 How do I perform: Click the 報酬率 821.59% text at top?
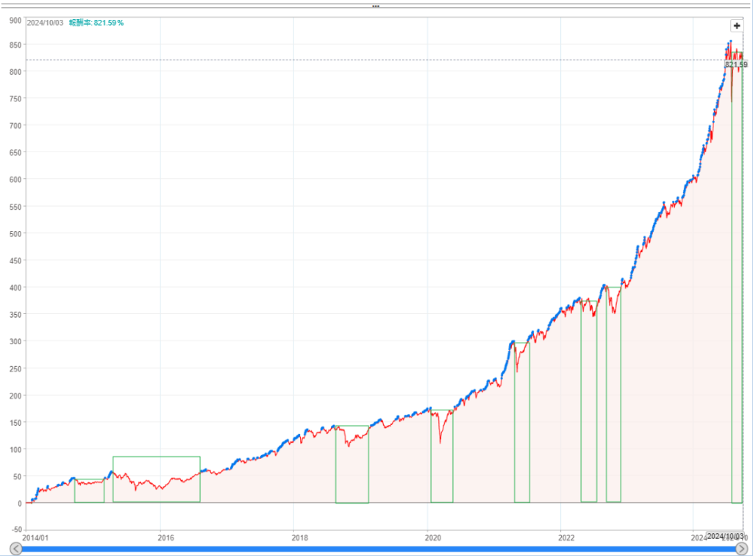[96, 23]
